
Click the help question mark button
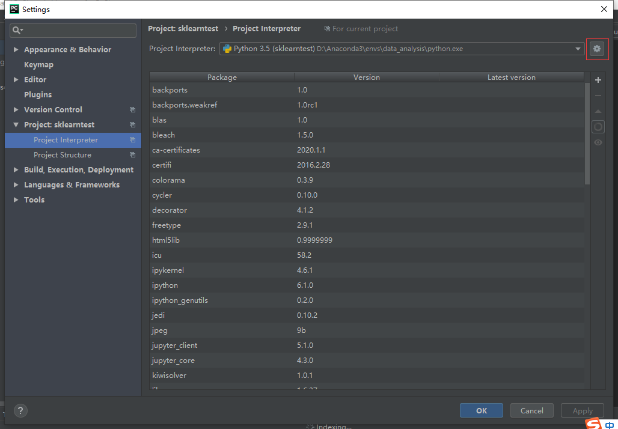20,410
